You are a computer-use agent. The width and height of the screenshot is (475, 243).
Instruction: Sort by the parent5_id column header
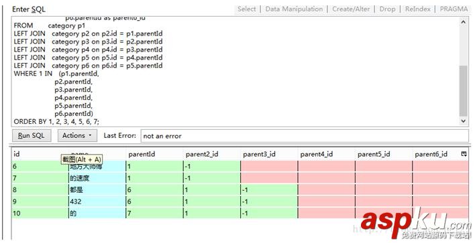click(x=383, y=154)
